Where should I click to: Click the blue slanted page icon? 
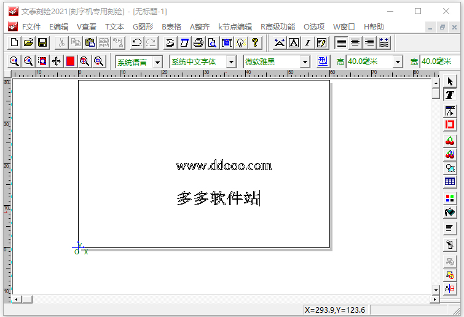click(x=184, y=42)
